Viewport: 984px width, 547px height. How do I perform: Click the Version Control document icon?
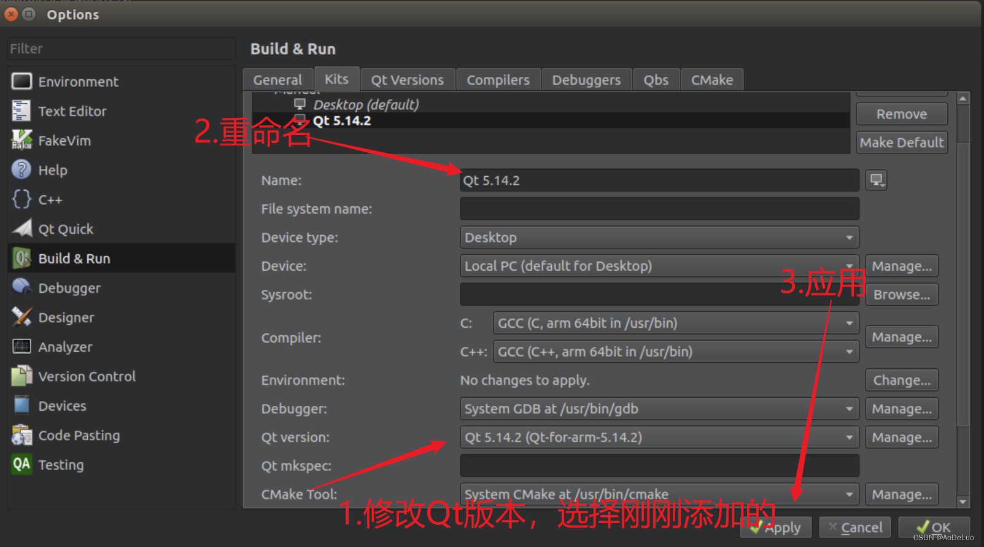(21, 376)
